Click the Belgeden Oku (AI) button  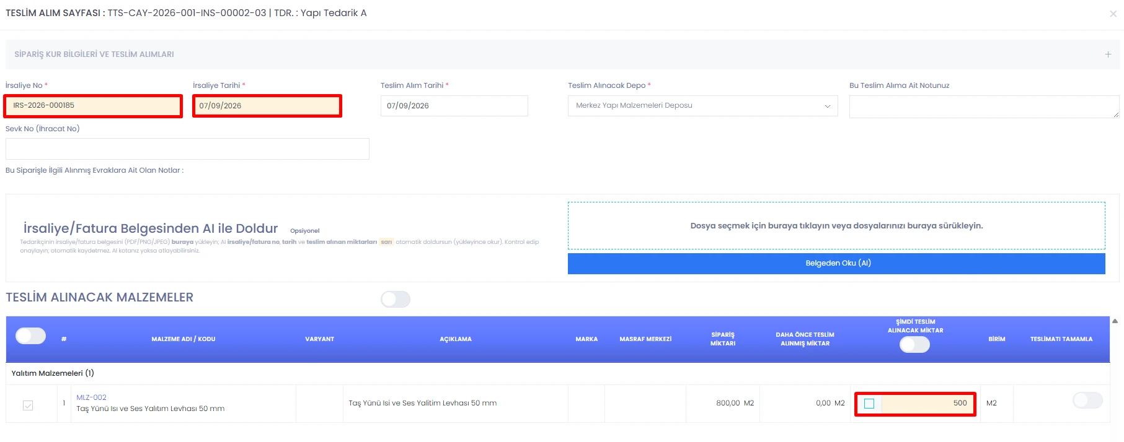point(836,263)
